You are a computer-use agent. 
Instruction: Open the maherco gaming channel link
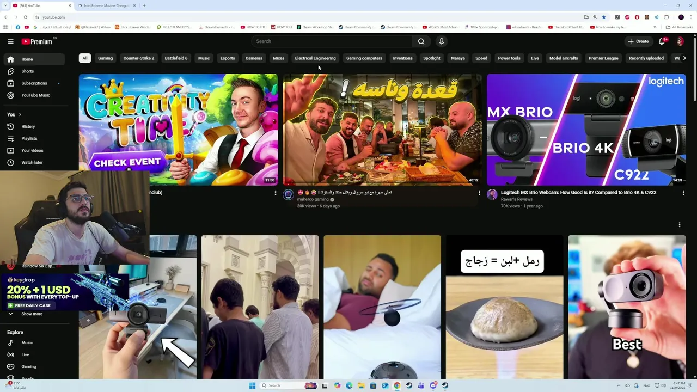point(313,199)
